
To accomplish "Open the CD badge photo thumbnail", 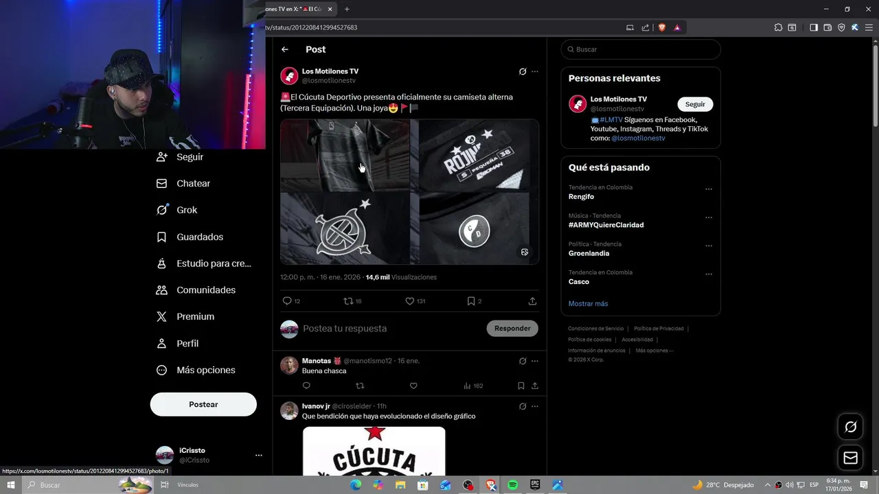I will [475, 228].
